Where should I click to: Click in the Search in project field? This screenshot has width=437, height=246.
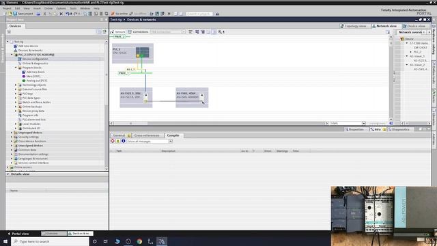[199, 14]
